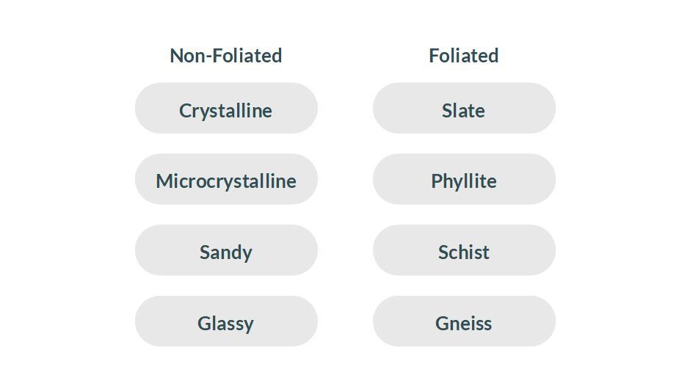Image resolution: width=690 pixels, height=386 pixels.
Task: Click the Non-Foliated column heading
Action: [x=226, y=56]
